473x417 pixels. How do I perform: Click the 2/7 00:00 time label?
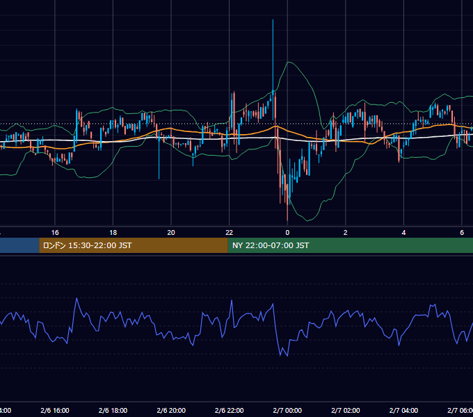pyautogui.click(x=287, y=410)
